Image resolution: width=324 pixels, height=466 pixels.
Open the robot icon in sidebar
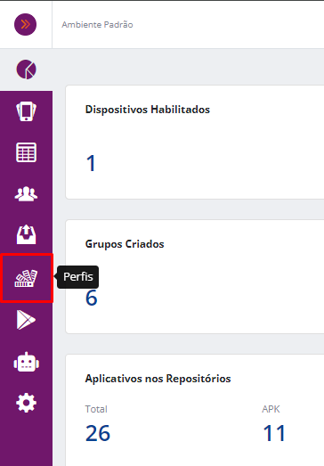pyautogui.click(x=26, y=362)
